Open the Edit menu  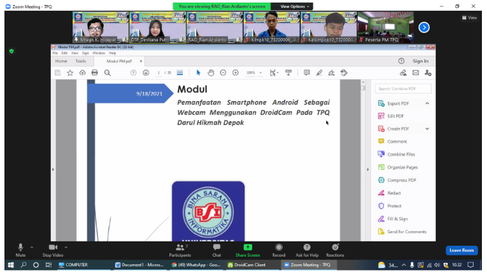64,53
